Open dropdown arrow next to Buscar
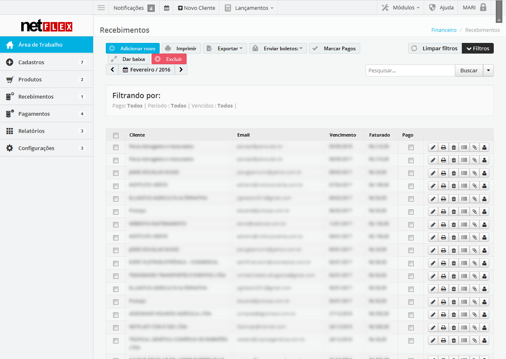 (488, 70)
